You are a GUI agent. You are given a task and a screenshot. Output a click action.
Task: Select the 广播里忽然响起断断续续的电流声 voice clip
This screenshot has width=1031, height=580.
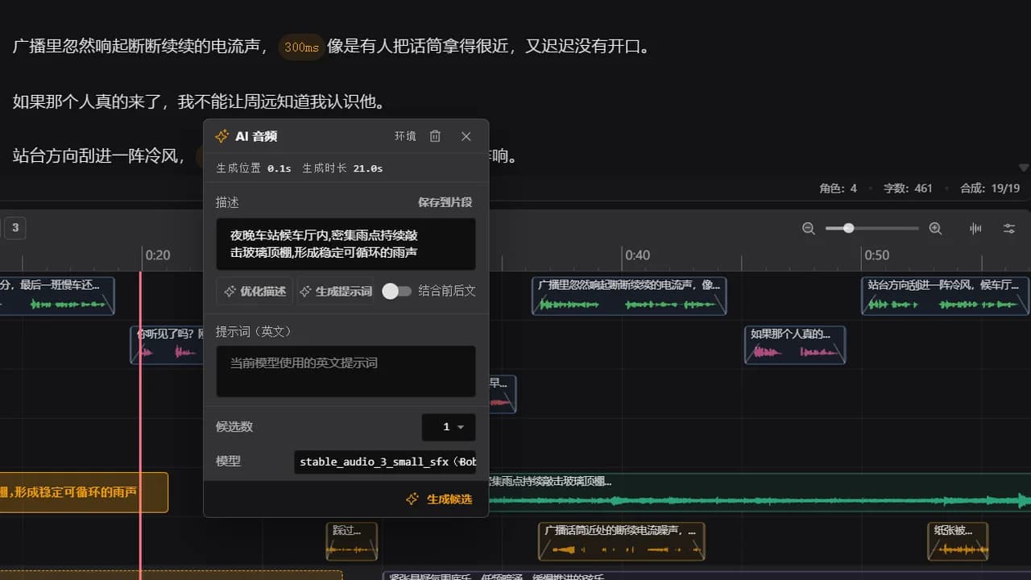[629, 296]
